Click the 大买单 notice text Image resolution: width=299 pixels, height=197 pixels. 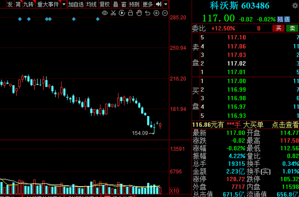pos(253,125)
